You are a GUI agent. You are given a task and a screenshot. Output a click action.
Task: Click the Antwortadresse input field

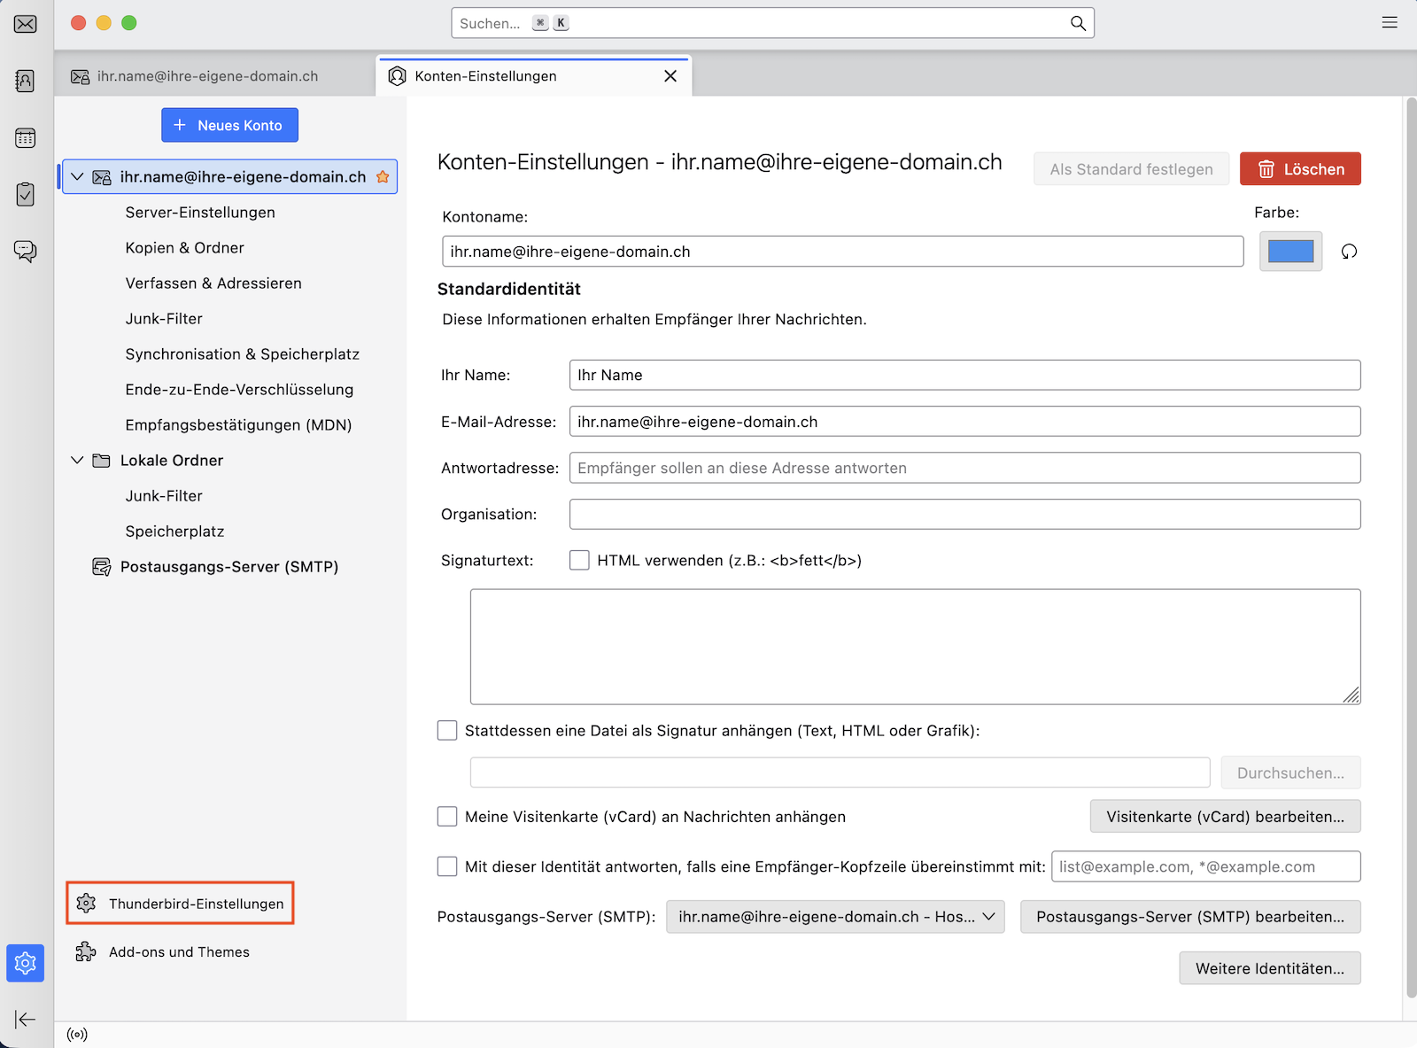[x=964, y=468]
